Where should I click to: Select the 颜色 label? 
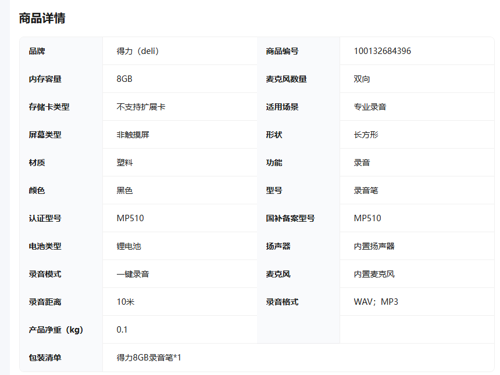(37, 190)
